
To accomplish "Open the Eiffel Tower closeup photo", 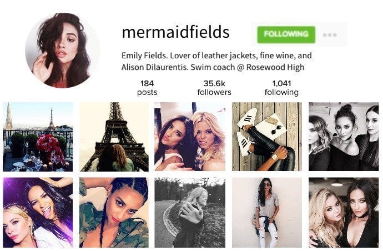I will click(114, 137).
